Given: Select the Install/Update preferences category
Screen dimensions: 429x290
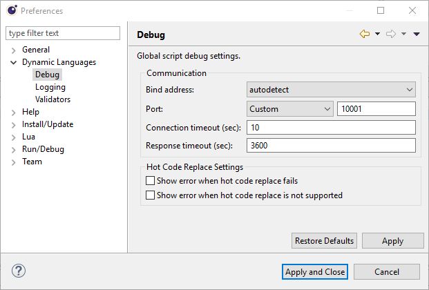Looking at the screenshot, I should (48, 124).
